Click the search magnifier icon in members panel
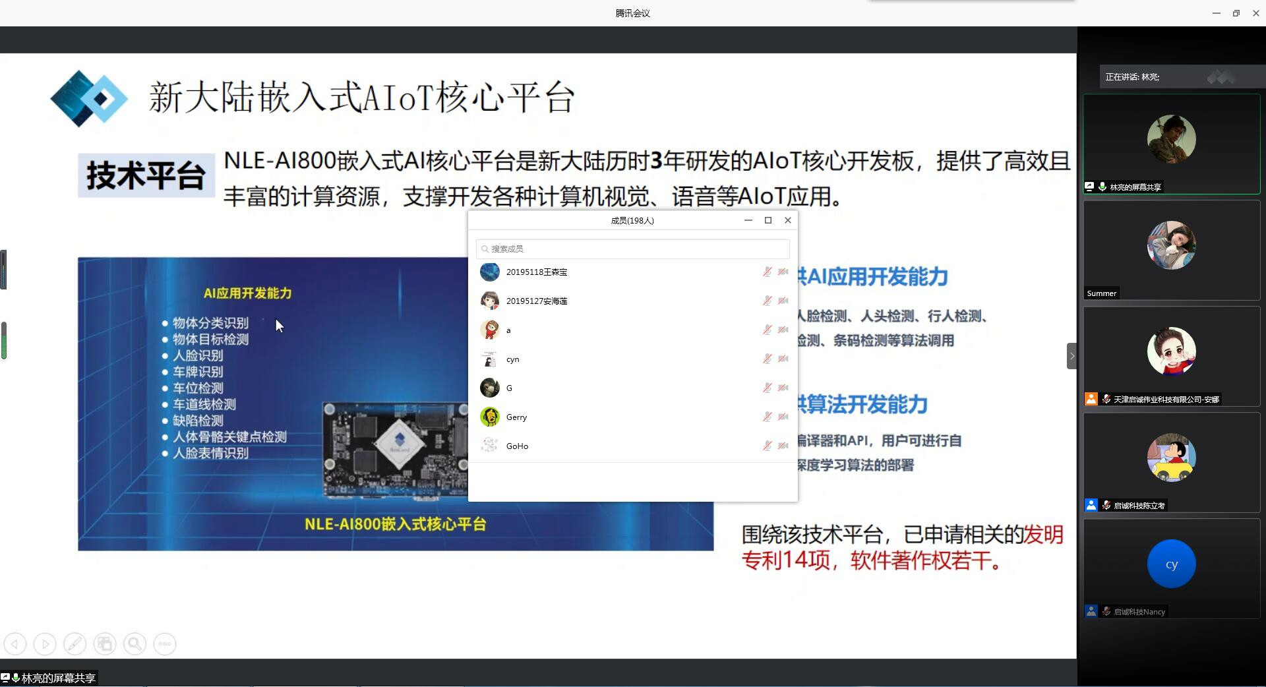 point(485,249)
